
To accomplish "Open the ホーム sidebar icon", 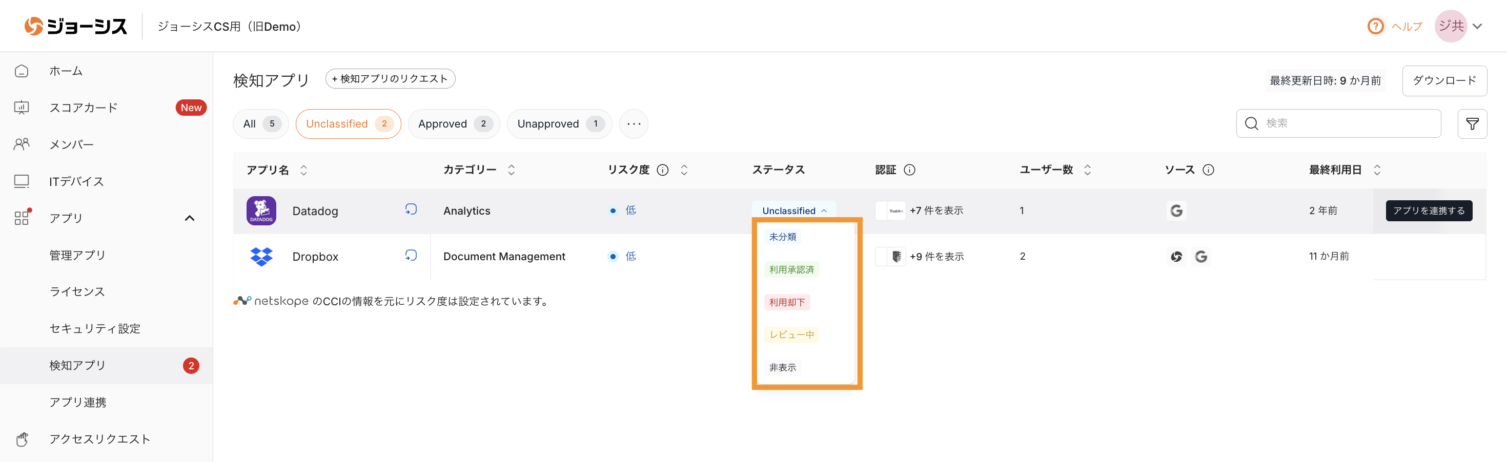I will pyautogui.click(x=22, y=70).
